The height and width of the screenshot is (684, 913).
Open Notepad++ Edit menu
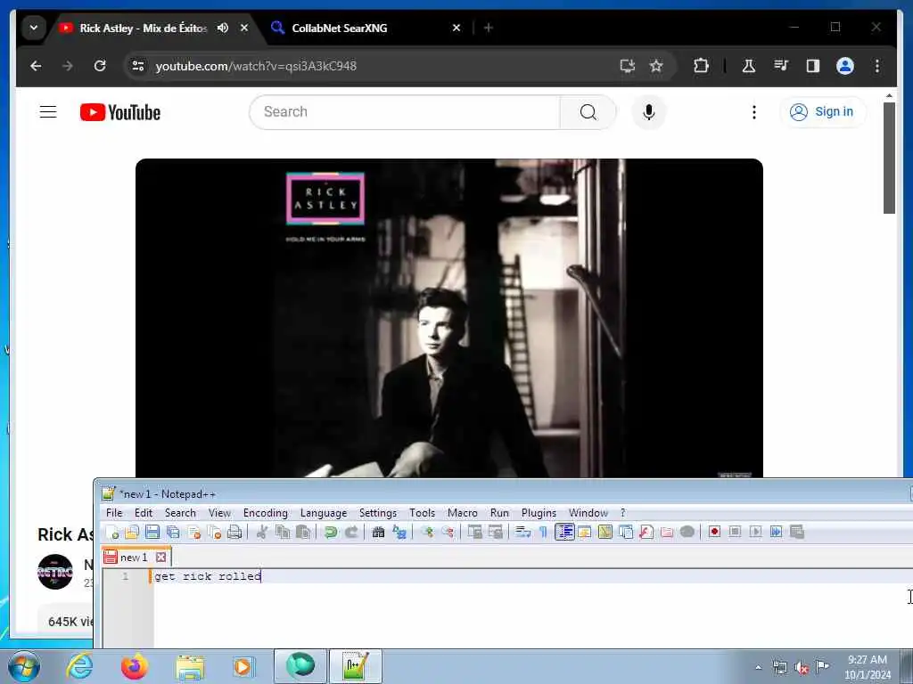[144, 513]
